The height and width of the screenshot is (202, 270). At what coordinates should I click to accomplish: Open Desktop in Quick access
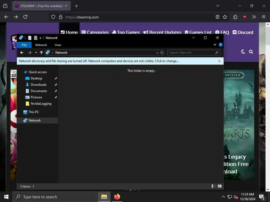[x=36, y=78]
